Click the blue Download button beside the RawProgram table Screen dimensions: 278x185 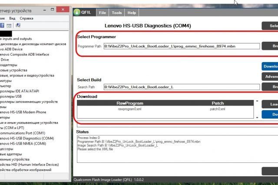[x=270, y=114]
